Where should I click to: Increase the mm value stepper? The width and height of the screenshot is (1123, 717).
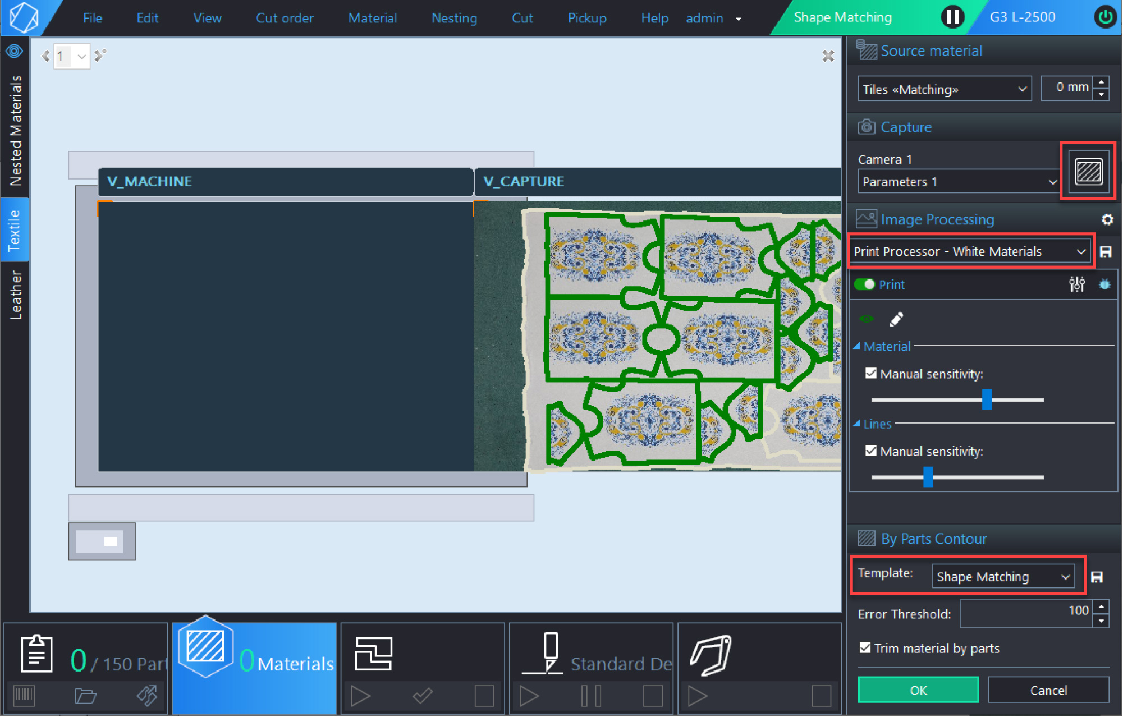[x=1101, y=82]
